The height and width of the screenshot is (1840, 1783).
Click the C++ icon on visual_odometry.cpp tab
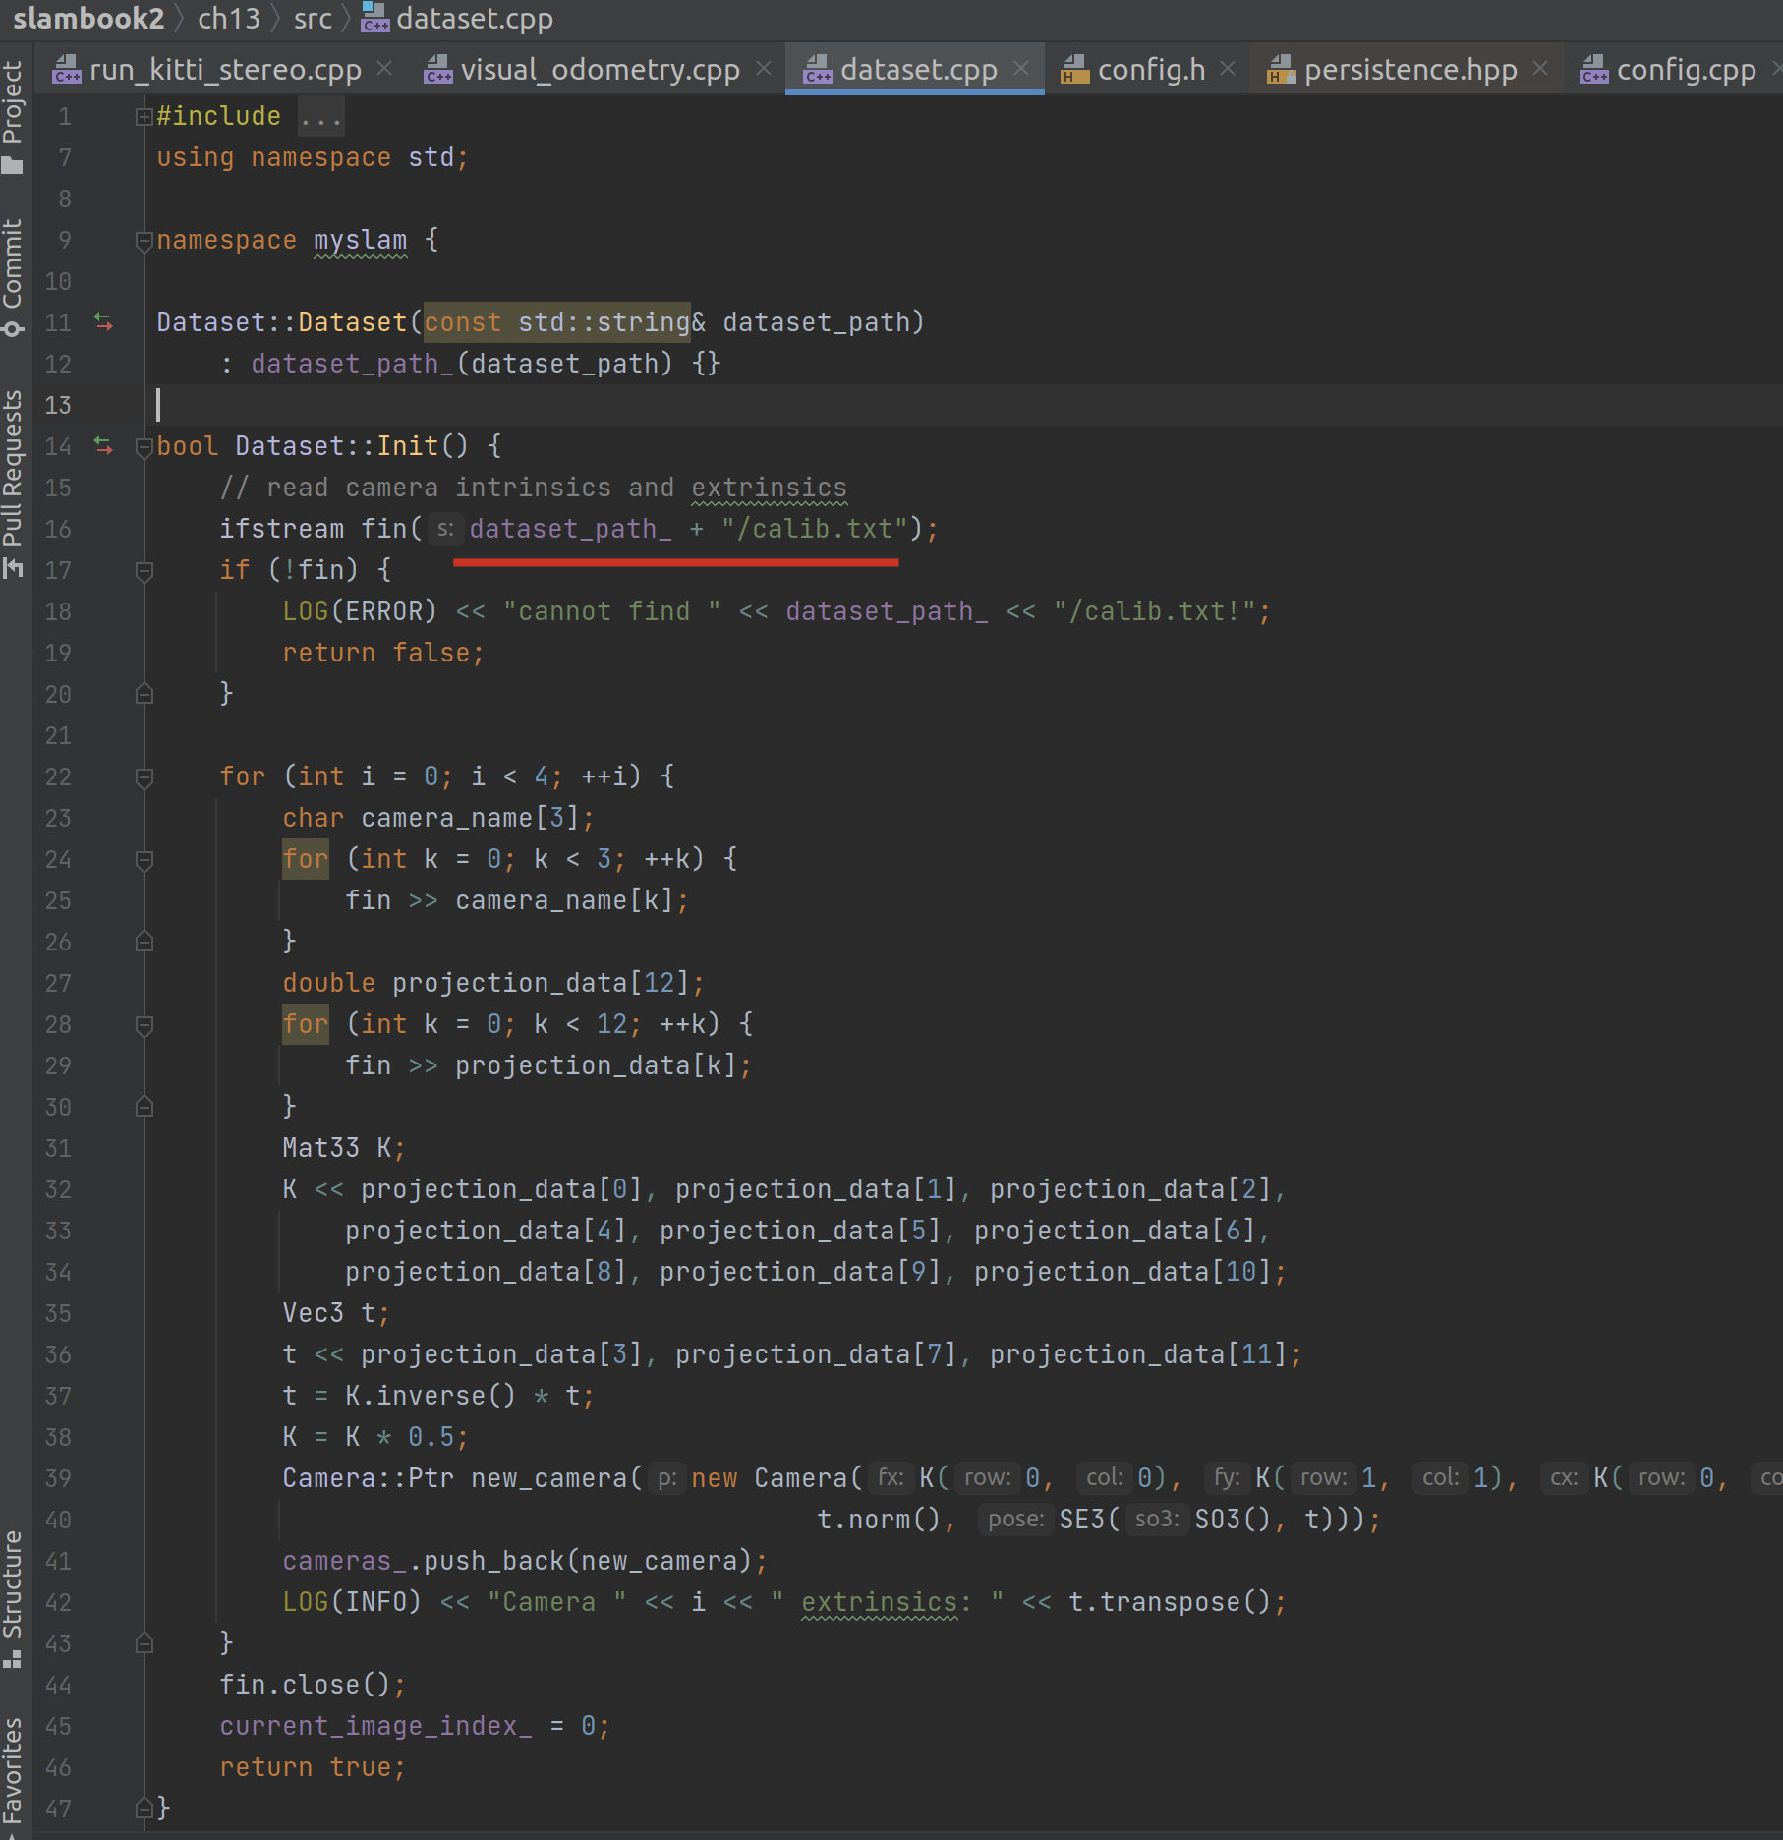click(x=438, y=70)
